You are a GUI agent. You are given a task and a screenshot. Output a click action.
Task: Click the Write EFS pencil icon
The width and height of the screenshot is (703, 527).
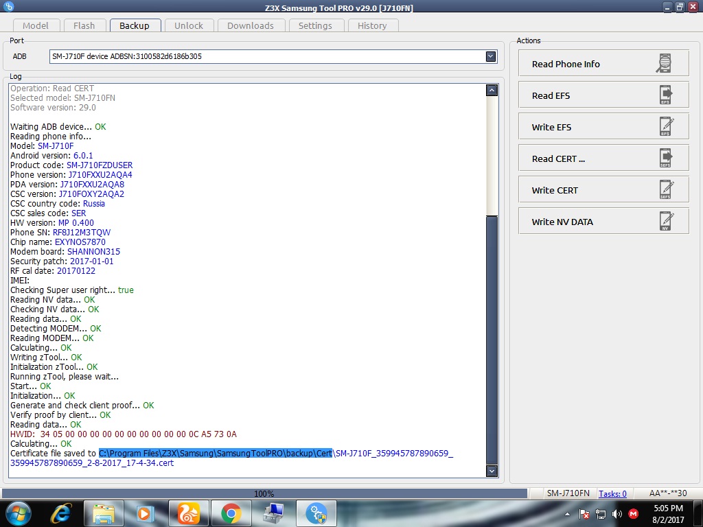tap(666, 127)
